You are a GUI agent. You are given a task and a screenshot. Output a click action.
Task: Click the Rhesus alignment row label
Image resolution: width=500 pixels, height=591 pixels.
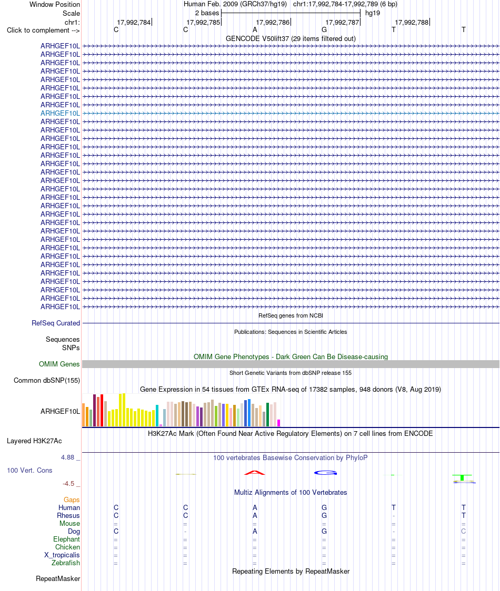coord(68,516)
